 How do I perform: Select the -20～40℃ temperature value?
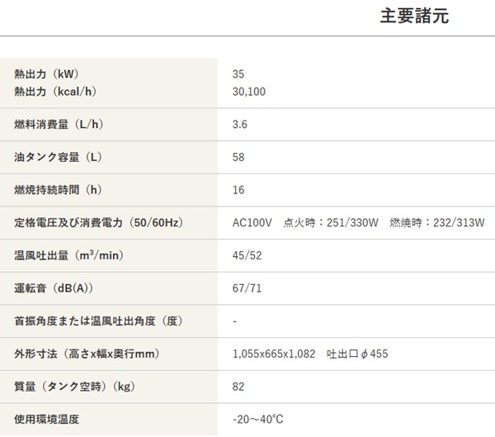pyautogui.click(x=257, y=419)
